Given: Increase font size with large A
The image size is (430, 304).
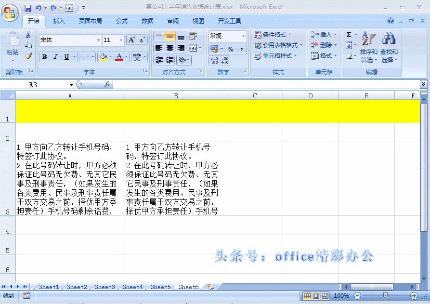Looking at the screenshot, I should (x=131, y=40).
